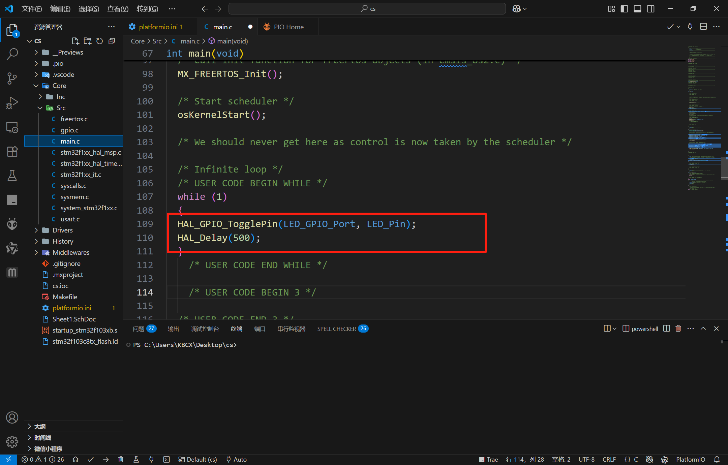
Task: Open the PlatformIO alien-head sidebar icon
Action: point(12,224)
